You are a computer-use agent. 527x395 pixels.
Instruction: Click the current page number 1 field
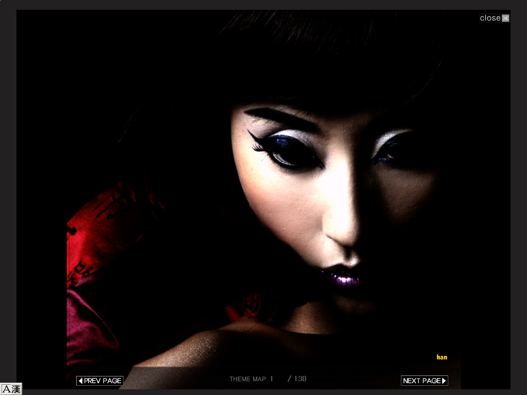click(x=272, y=379)
